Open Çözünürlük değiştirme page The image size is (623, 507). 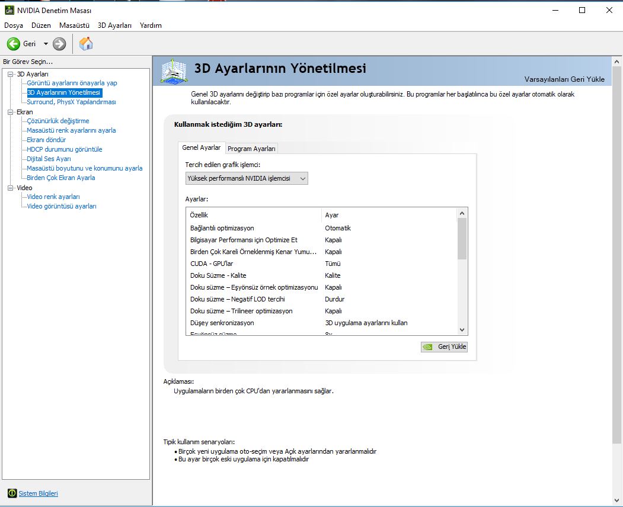tap(58, 121)
